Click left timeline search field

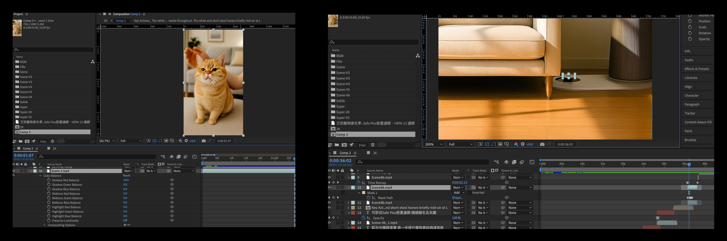[97, 157]
